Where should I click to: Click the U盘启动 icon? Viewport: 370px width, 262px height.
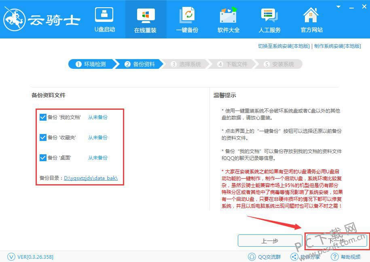pos(104,15)
